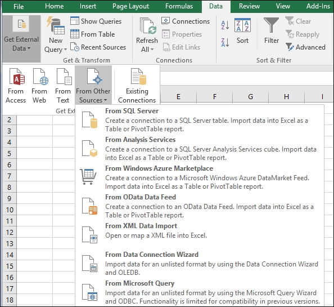Click the From SQL Server menu title
Screen dimensions: 334x307
tap(132, 111)
